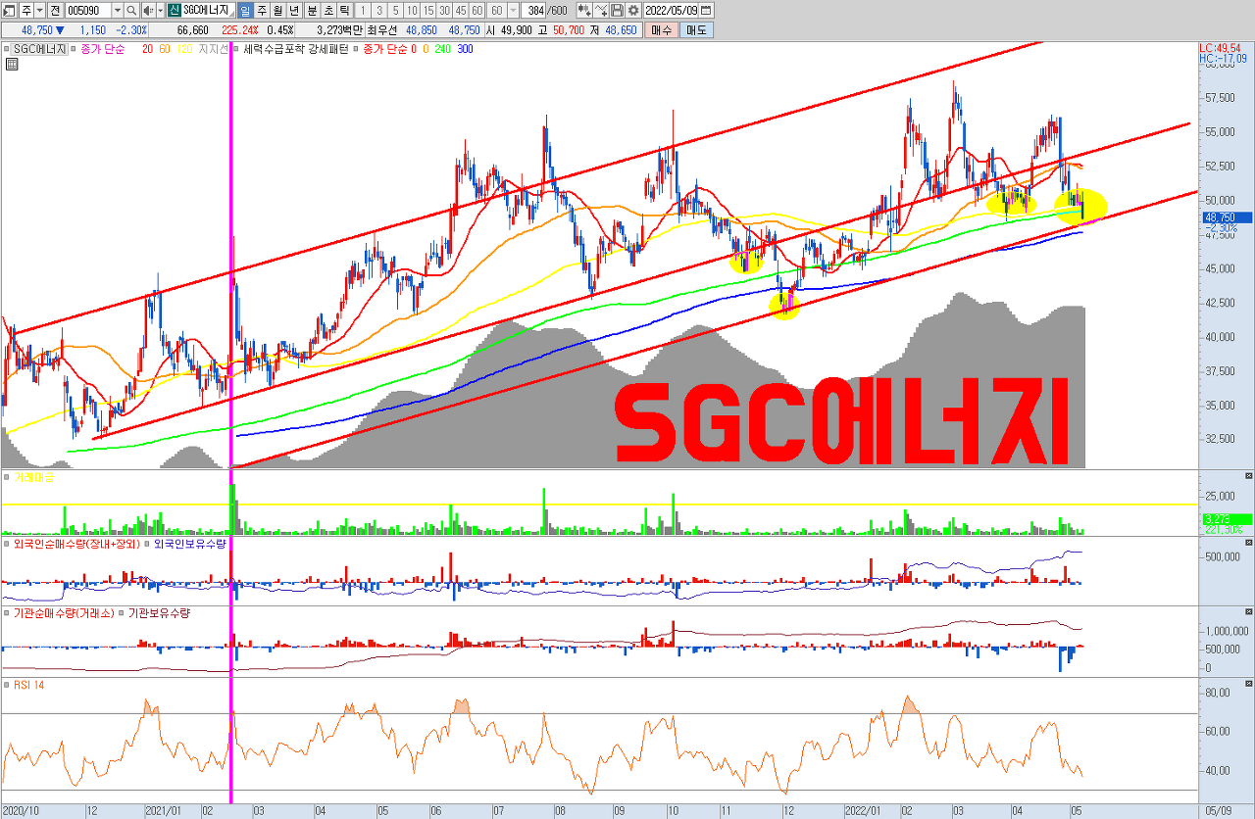The image size is (1255, 819).
Task: Toggle the 세력수급포착 강세패턴 indicator marker
Action: [x=236, y=49]
